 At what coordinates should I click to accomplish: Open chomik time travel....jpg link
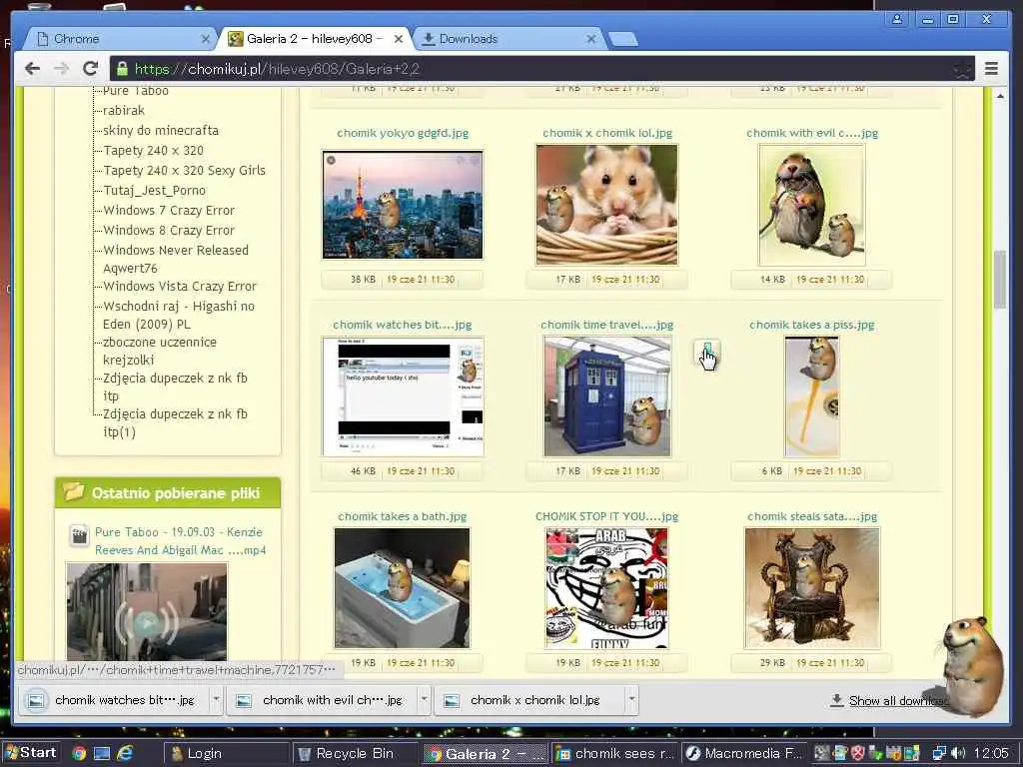pos(606,325)
